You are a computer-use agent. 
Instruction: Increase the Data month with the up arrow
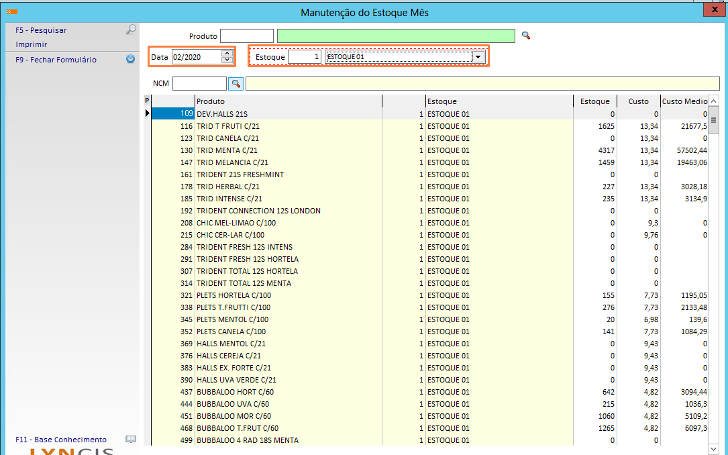point(227,54)
